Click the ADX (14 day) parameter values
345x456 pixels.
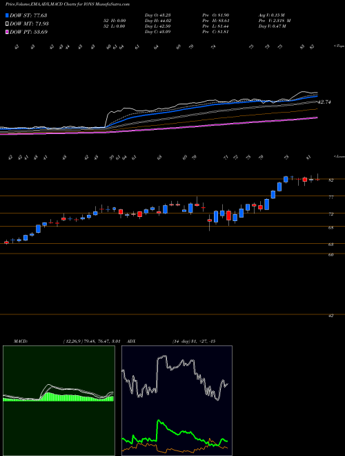pyautogui.click(x=194, y=341)
